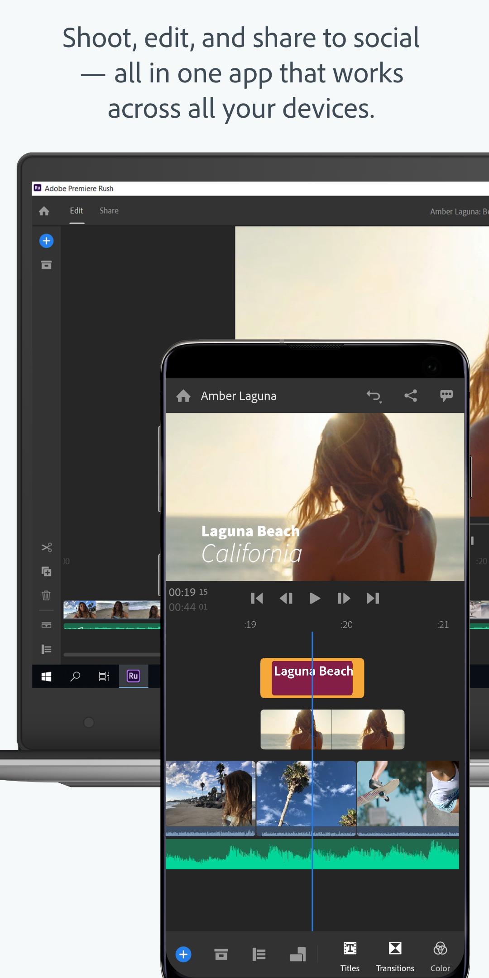This screenshot has height=978, width=489.
Task: Open the feedback speech bubble icon
Action: pyautogui.click(x=446, y=395)
